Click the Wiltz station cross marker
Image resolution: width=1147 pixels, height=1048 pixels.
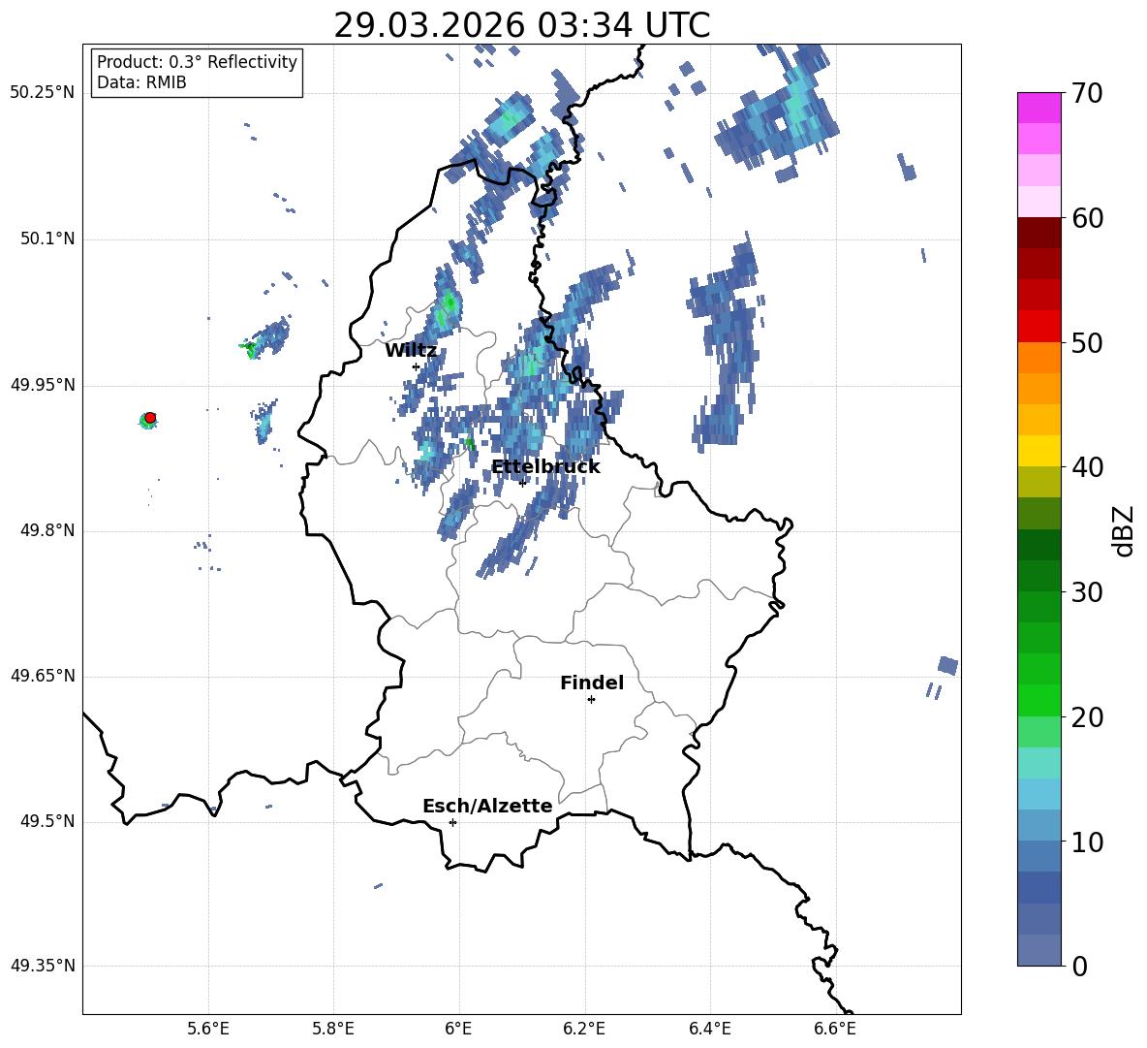[417, 366]
